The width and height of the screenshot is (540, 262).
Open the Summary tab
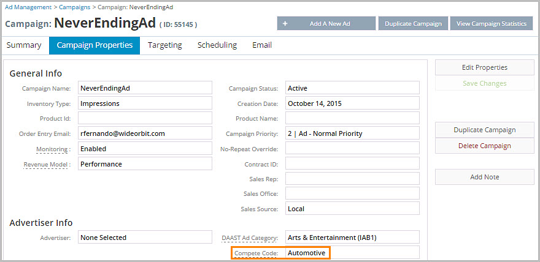pyautogui.click(x=24, y=45)
